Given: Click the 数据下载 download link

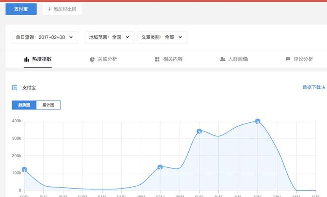Looking at the screenshot, I should coord(314,87).
